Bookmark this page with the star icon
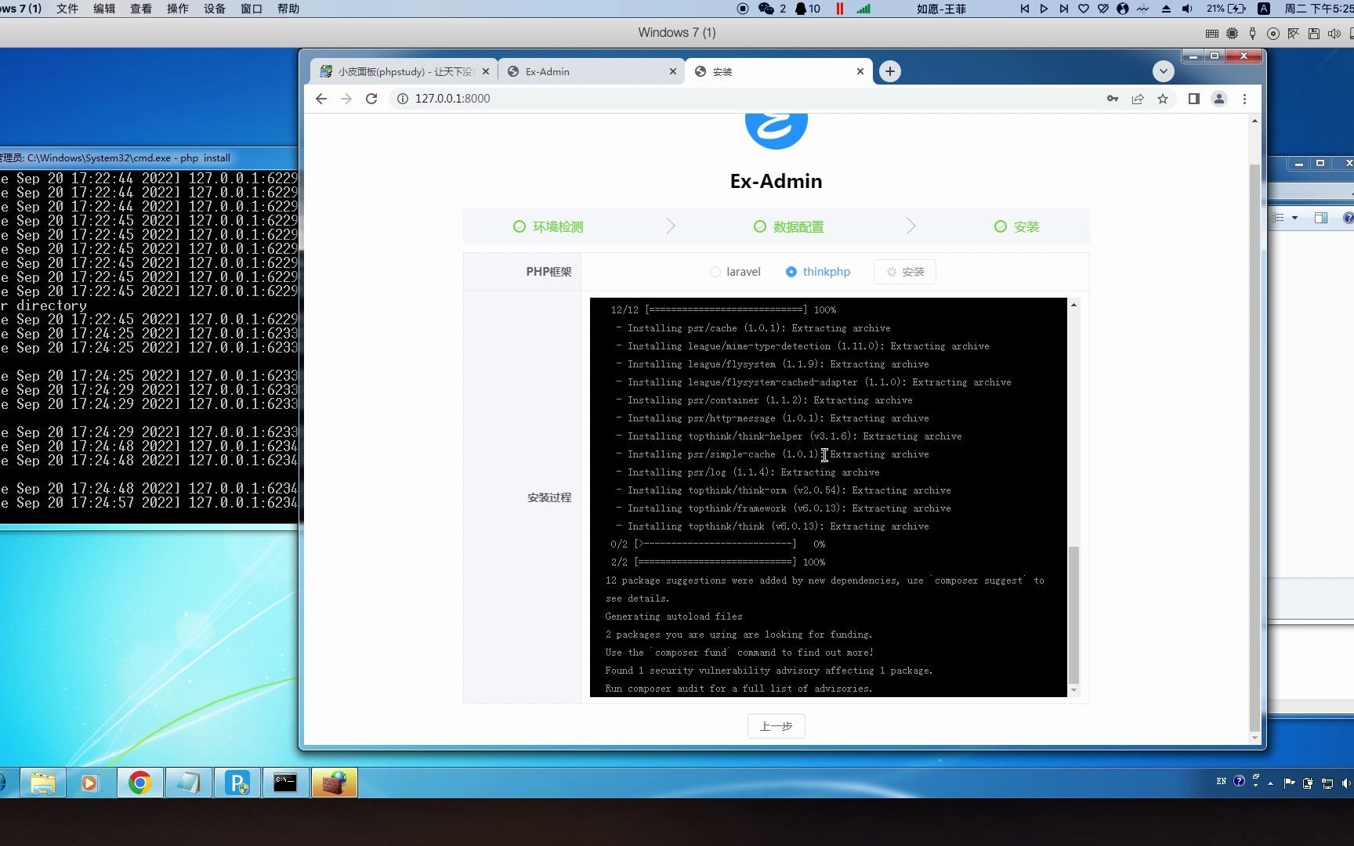 point(1163,99)
